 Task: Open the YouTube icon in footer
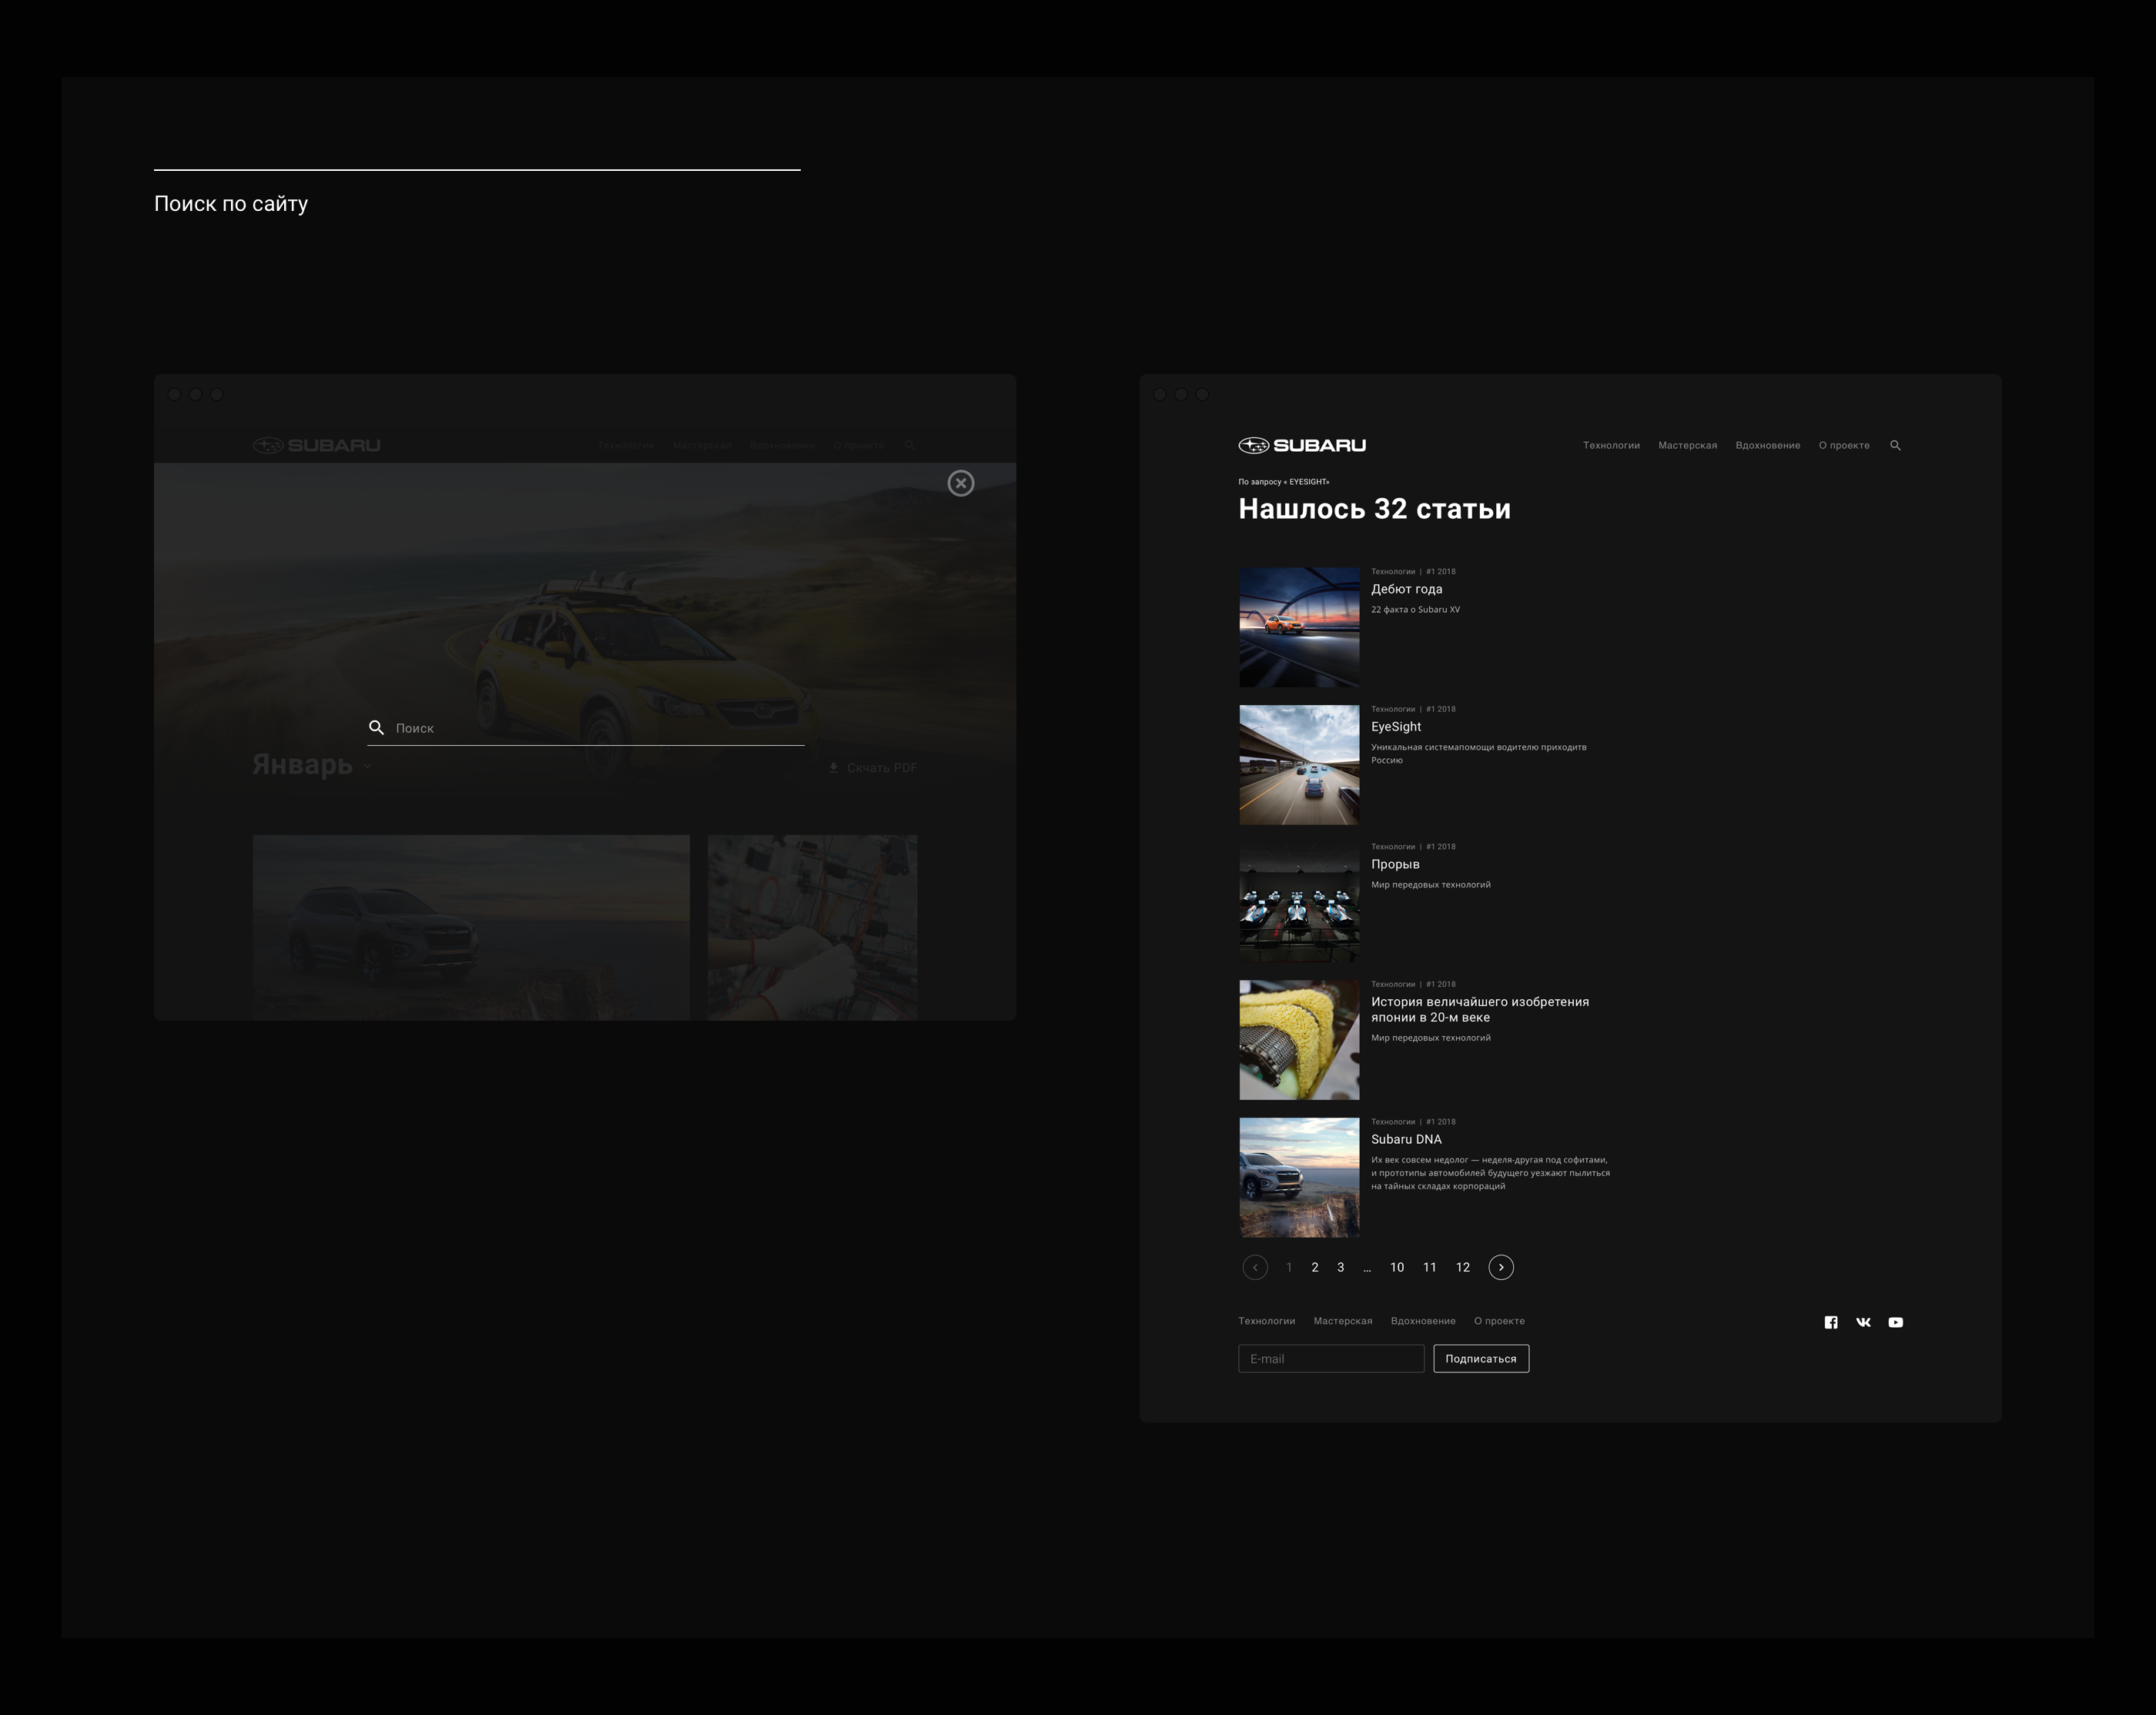1896,1322
